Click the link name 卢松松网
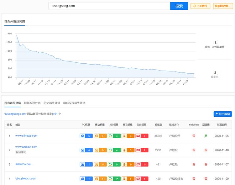The width and height of the screenshot is (235, 185). coord(175,136)
